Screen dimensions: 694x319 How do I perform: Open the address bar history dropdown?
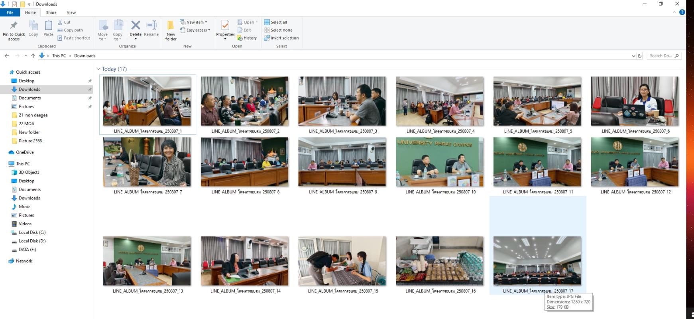click(x=633, y=56)
